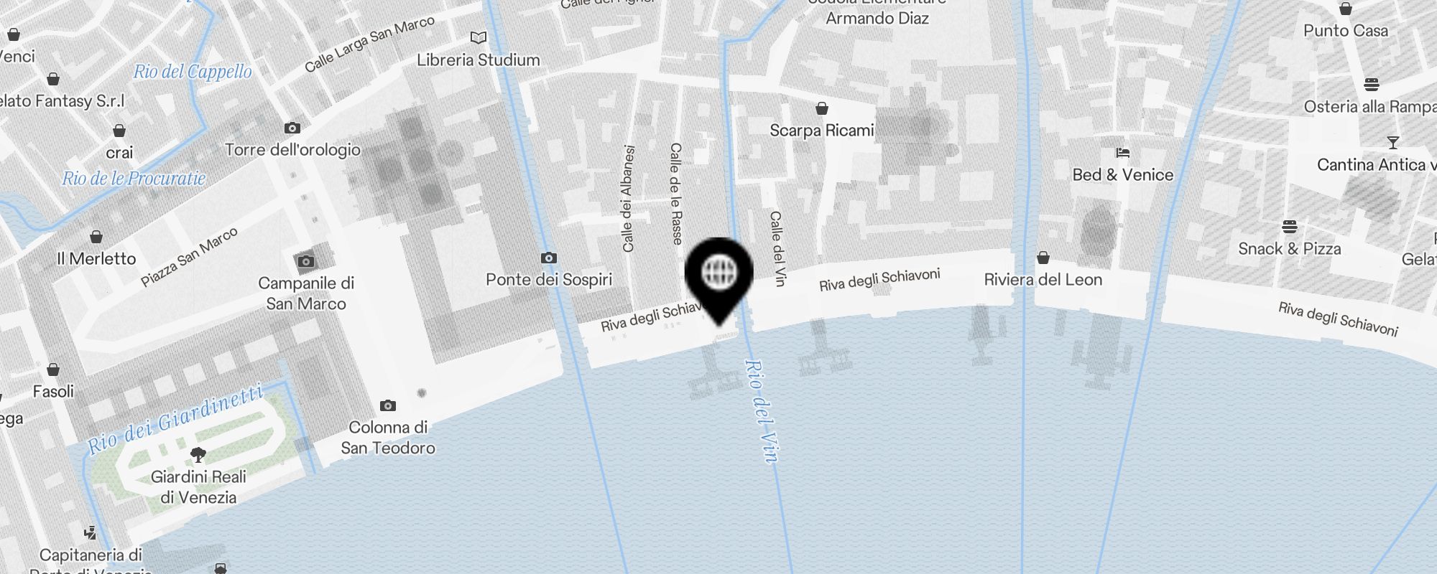Click the cocktail glass icon at Cantina Antica
The image size is (1437, 574).
point(1393,143)
